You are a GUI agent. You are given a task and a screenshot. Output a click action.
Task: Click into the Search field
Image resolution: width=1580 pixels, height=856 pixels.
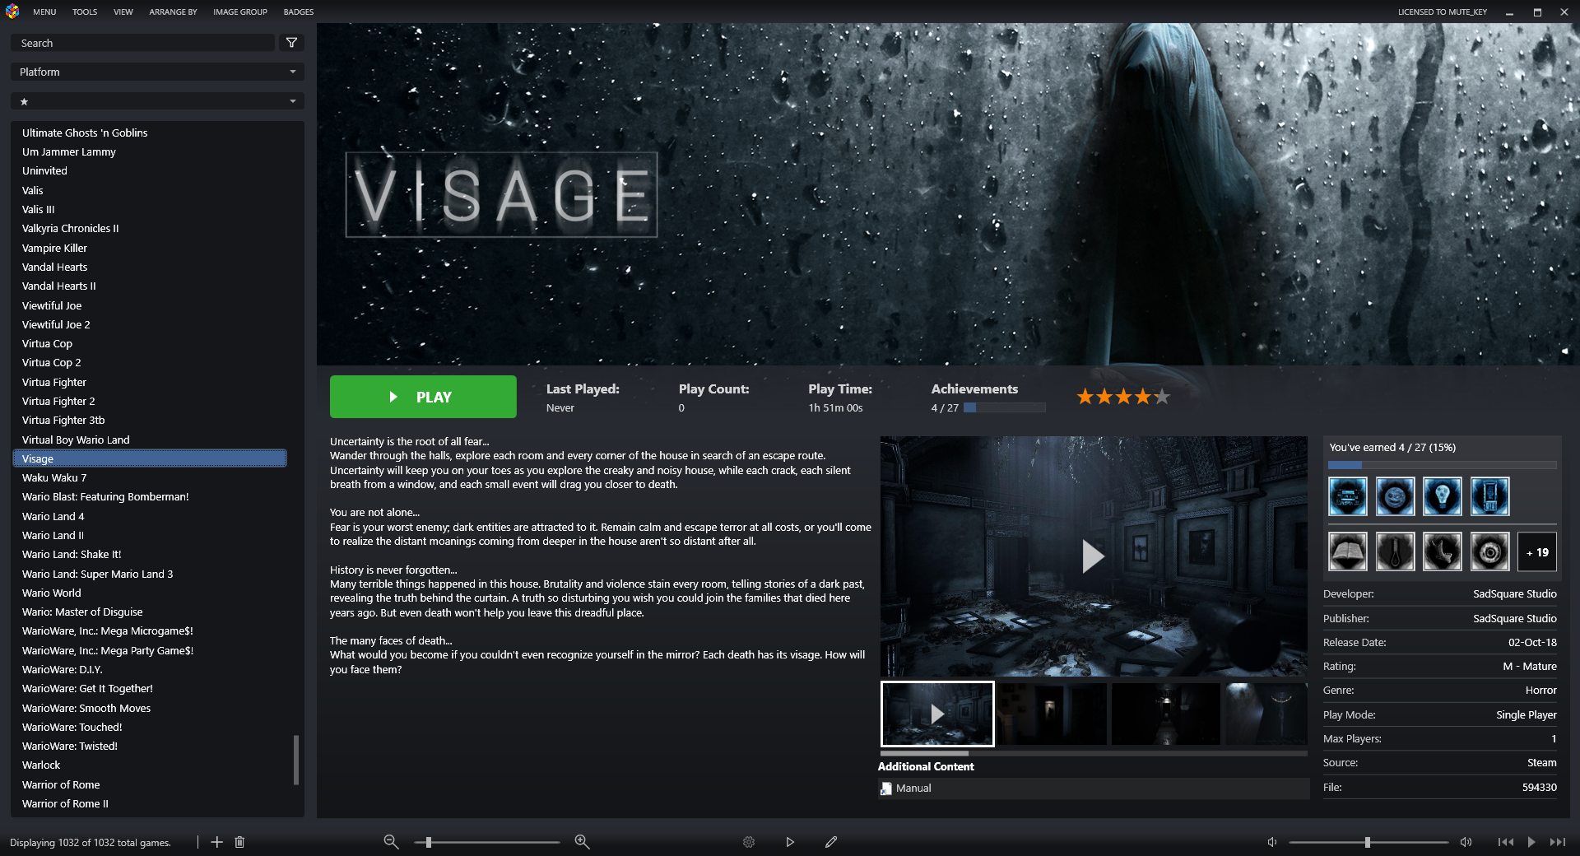pos(142,43)
